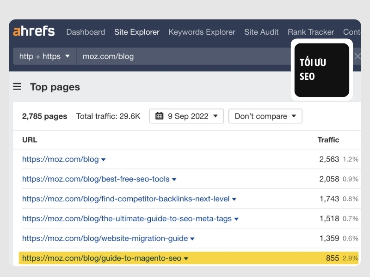This screenshot has width=370, height=277.
Task: Open the 9 Sep 2022 date dropdown
Action: [186, 116]
